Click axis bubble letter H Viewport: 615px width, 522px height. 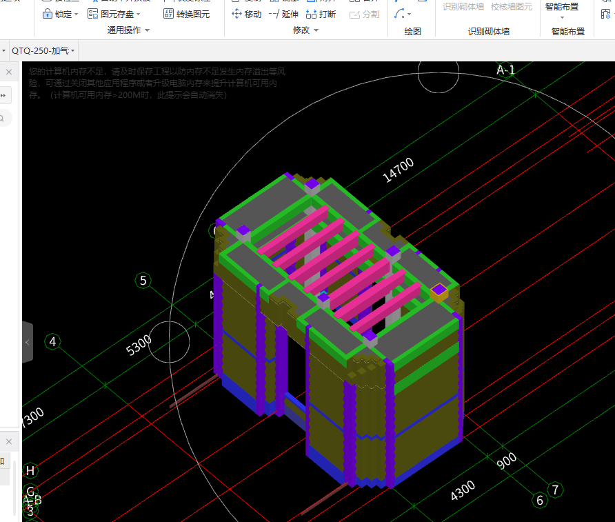coord(30,470)
